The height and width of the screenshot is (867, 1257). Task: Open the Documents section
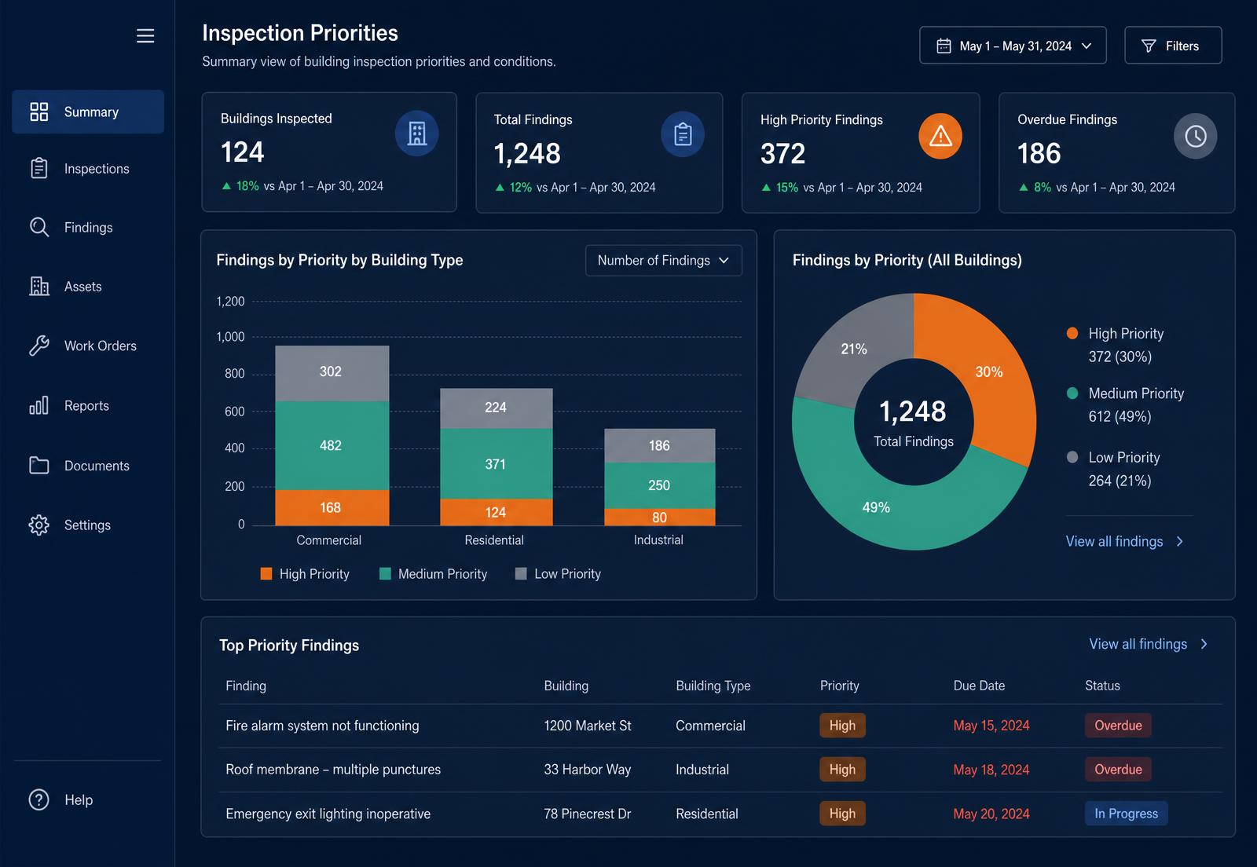pyautogui.click(x=88, y=465)
